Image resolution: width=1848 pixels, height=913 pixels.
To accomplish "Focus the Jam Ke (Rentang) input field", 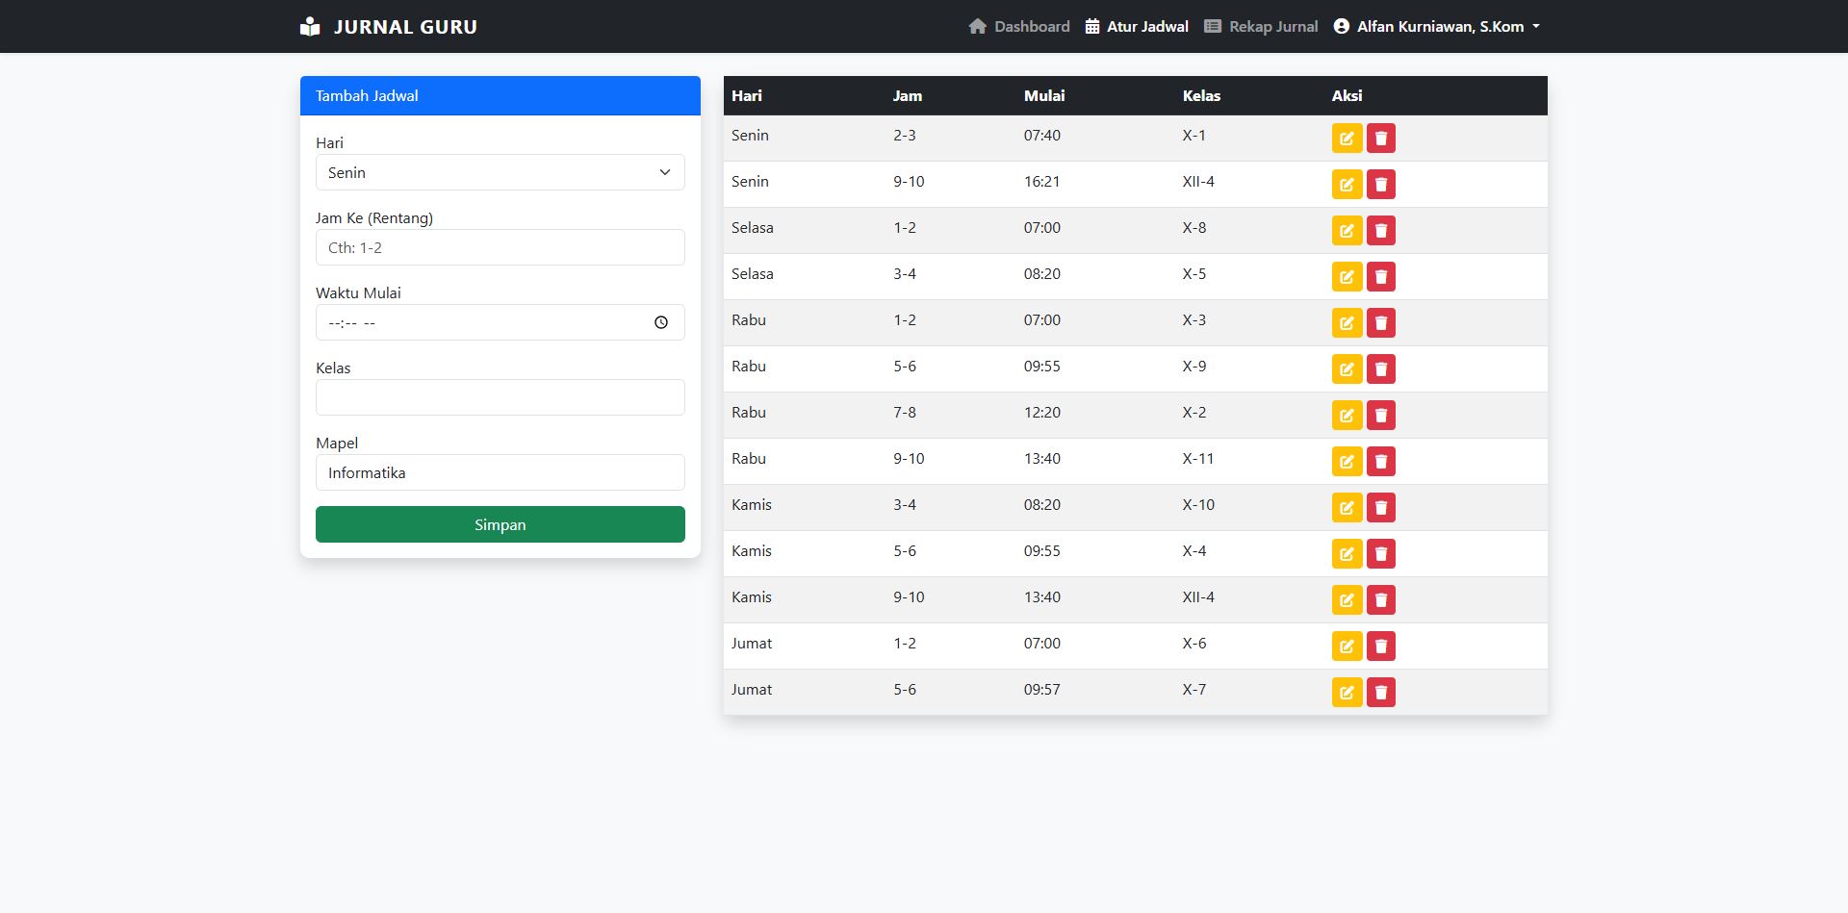I will [x=500, y=248].
